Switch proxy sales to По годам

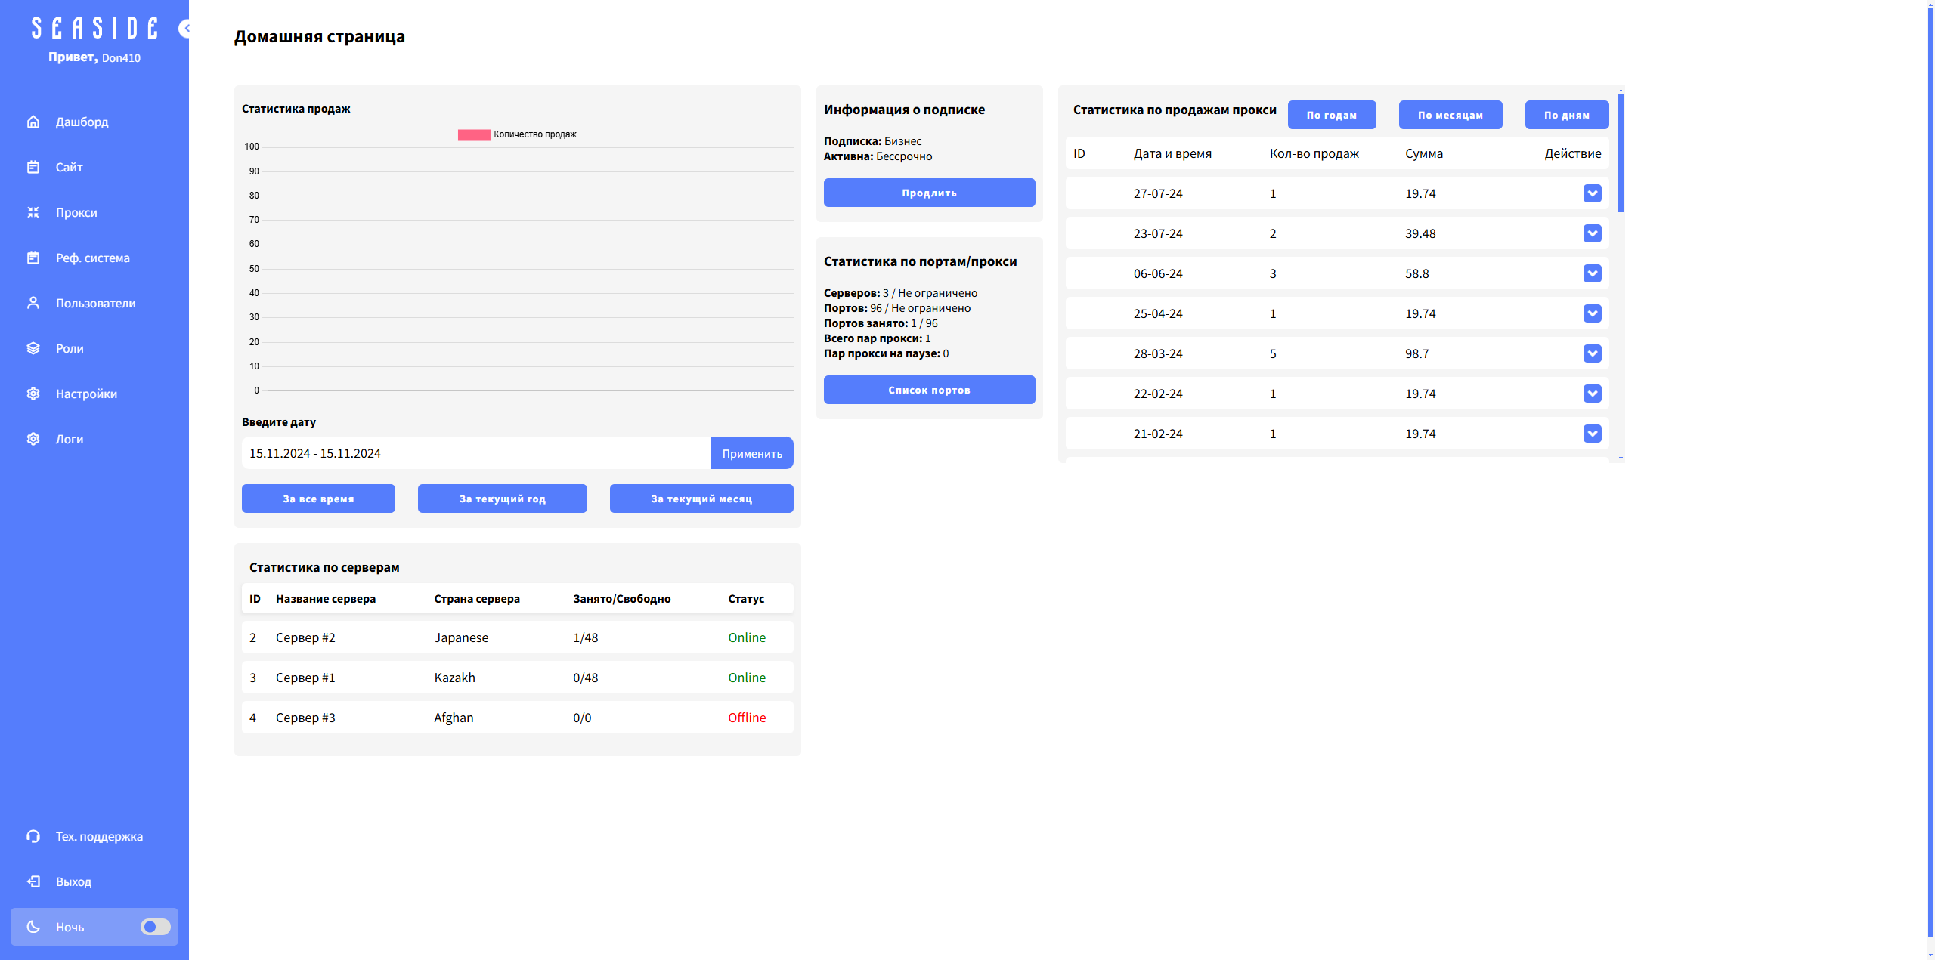[1331, 115]
